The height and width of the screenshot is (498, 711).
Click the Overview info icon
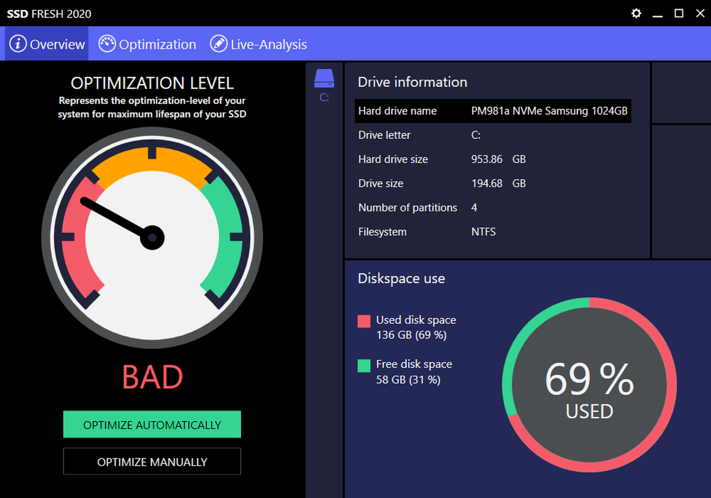coord(18,44)
